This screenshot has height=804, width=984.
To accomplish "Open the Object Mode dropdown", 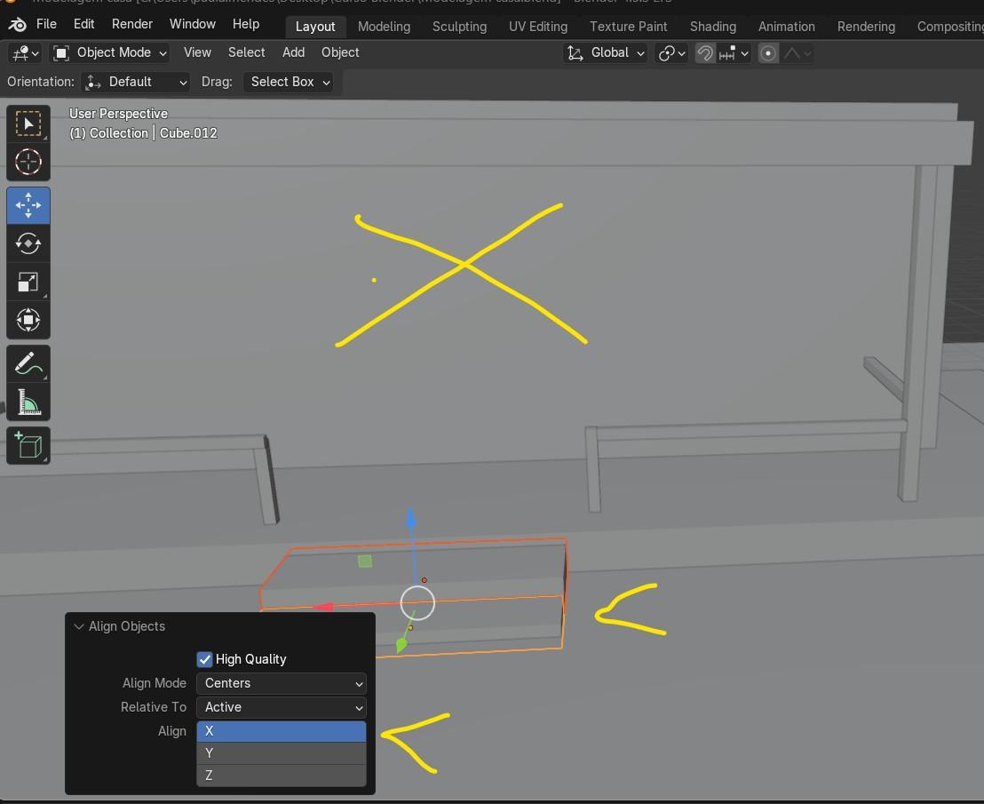I will click(x=110, y=52).
